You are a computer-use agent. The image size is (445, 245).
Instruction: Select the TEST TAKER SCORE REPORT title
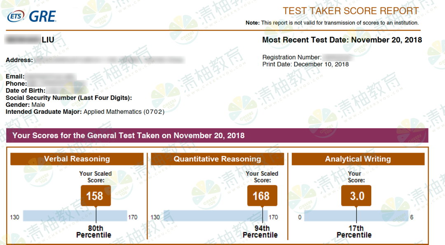pyautogui.click(x=351, y=11)
